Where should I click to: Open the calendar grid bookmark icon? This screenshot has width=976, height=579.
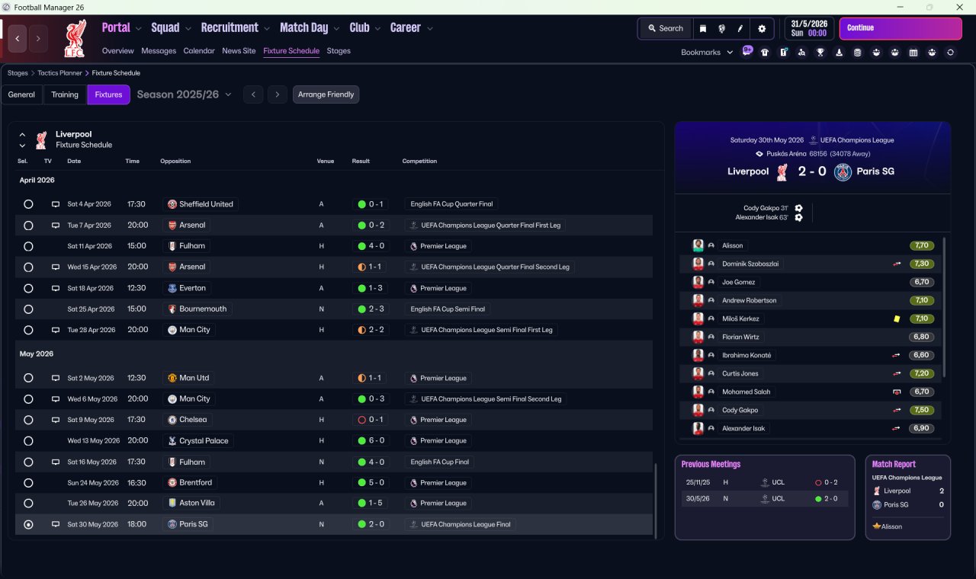coord(913,53)
